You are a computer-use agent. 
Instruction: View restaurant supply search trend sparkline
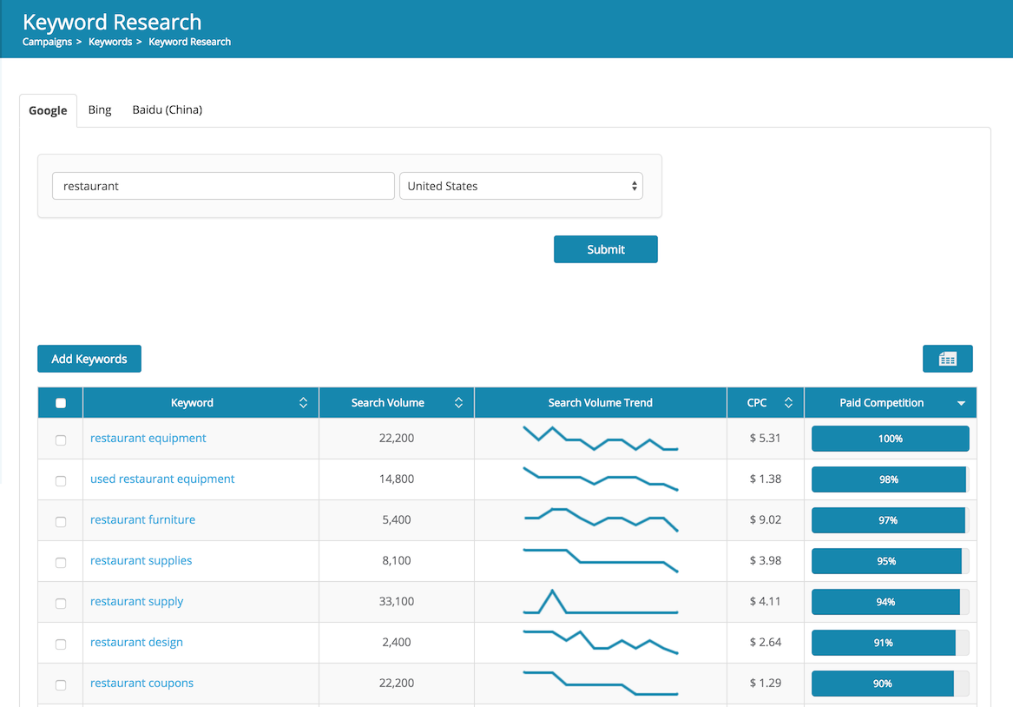click(600, 602)
